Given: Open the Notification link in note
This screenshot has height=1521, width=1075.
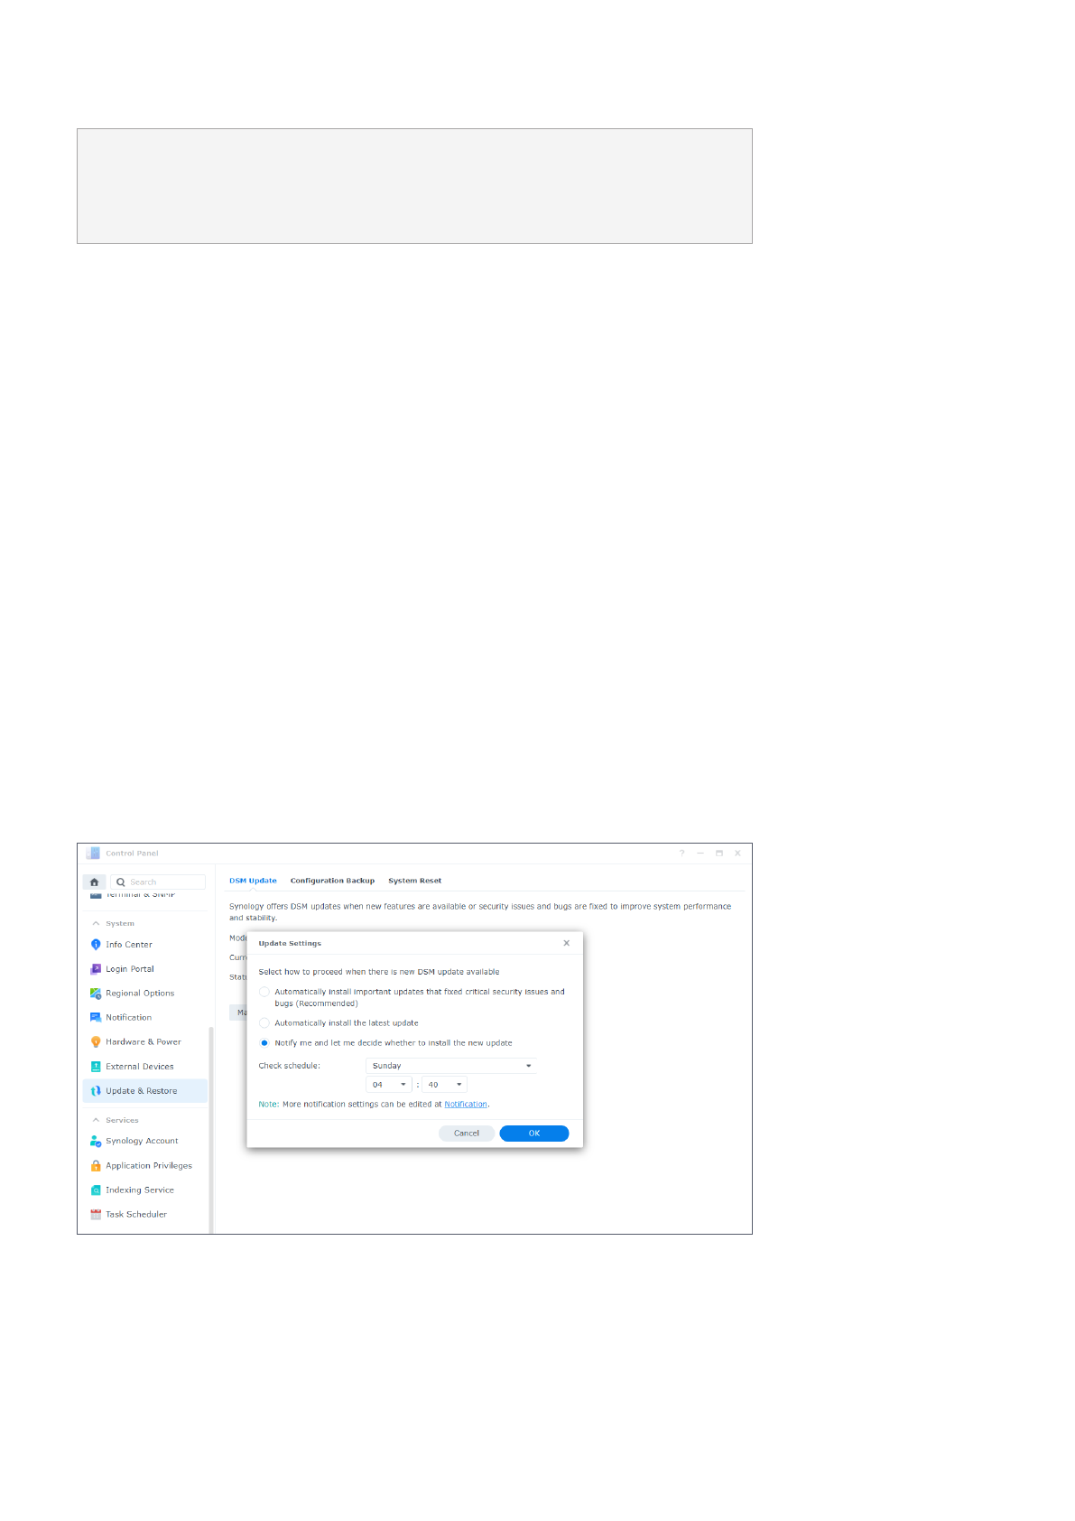Looking at the screenshot, I should pyautogui.click(x=466, y=1105).
